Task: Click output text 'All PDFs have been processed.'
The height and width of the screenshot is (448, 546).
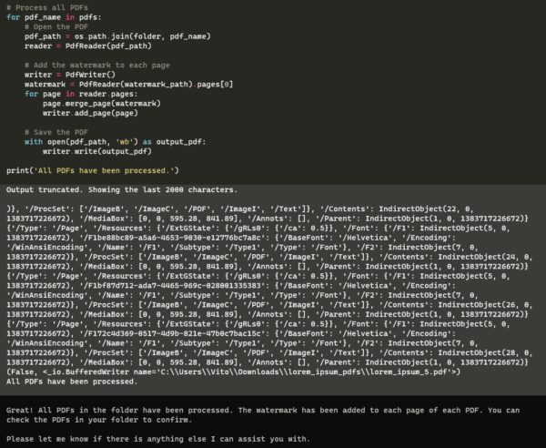Action: tap(72, 382)
